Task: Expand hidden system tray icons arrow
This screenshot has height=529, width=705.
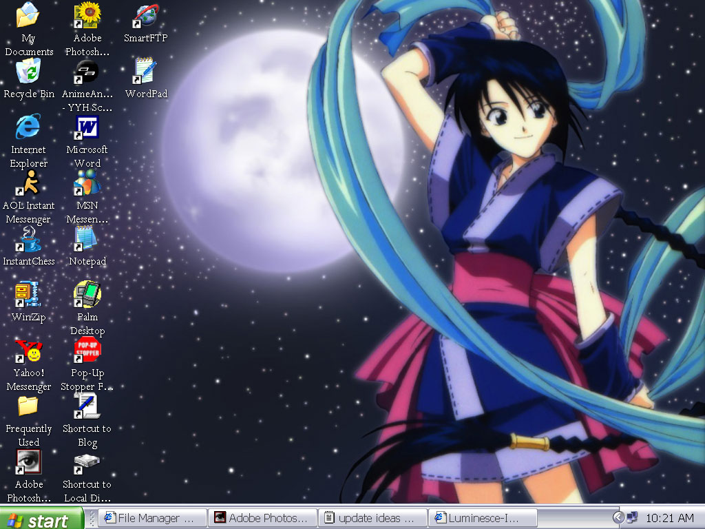Action: pos(618,518)
